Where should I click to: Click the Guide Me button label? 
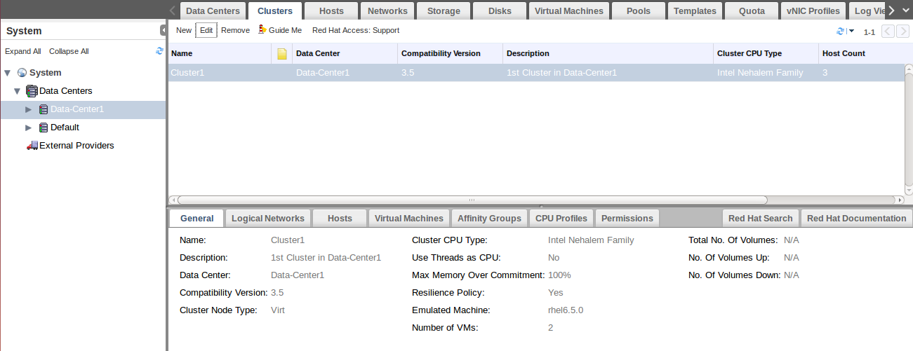tap(285, 30)
